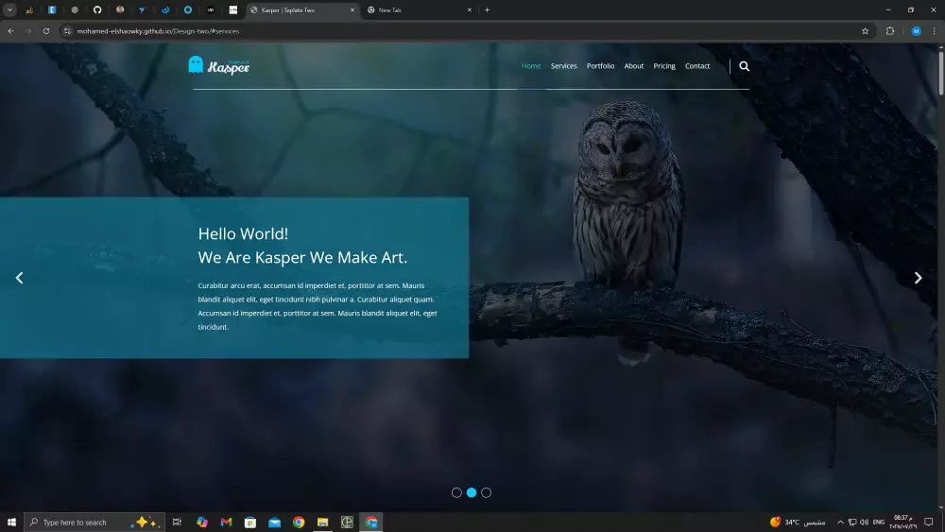Open Pricing in the navbar

tap(664, 66)
